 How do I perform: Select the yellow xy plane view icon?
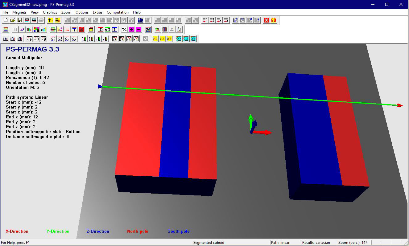point(155,39)
